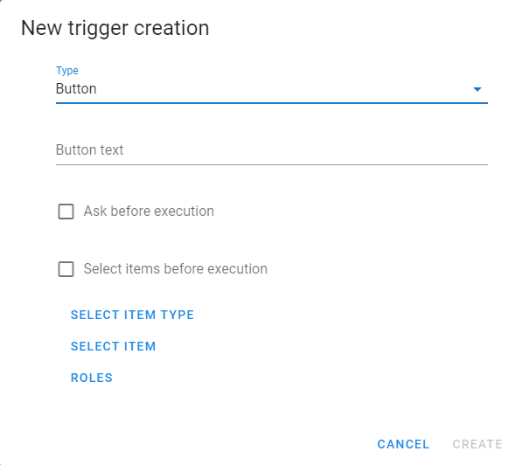Cancel the new trigger creation dialog

click(x=403, y=444)
